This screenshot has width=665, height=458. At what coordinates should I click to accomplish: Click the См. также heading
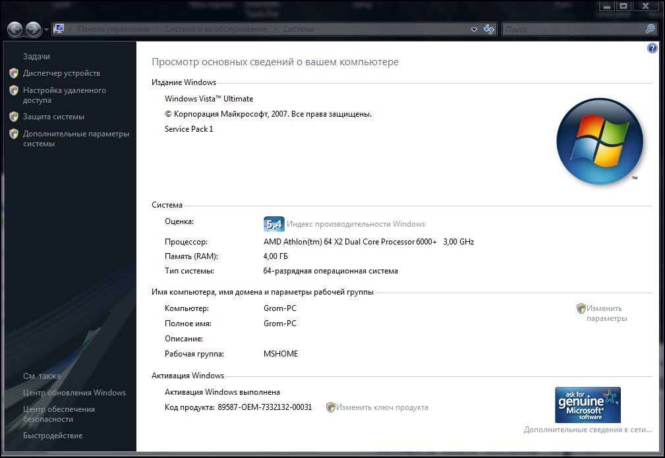point(42,376)
